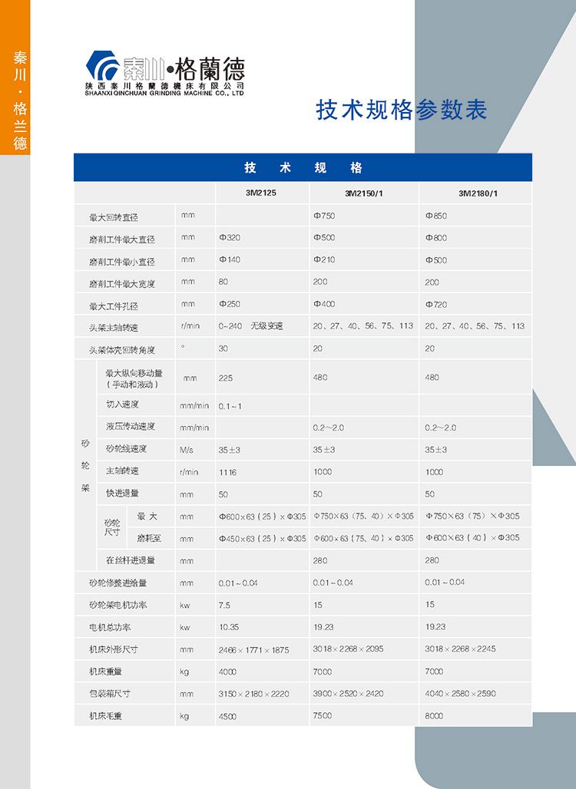Click the value Φ400
576x789 pixels.
(324, 304)
